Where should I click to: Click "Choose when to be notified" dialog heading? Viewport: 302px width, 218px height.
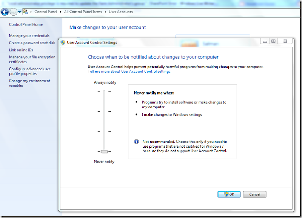point(153,57)
